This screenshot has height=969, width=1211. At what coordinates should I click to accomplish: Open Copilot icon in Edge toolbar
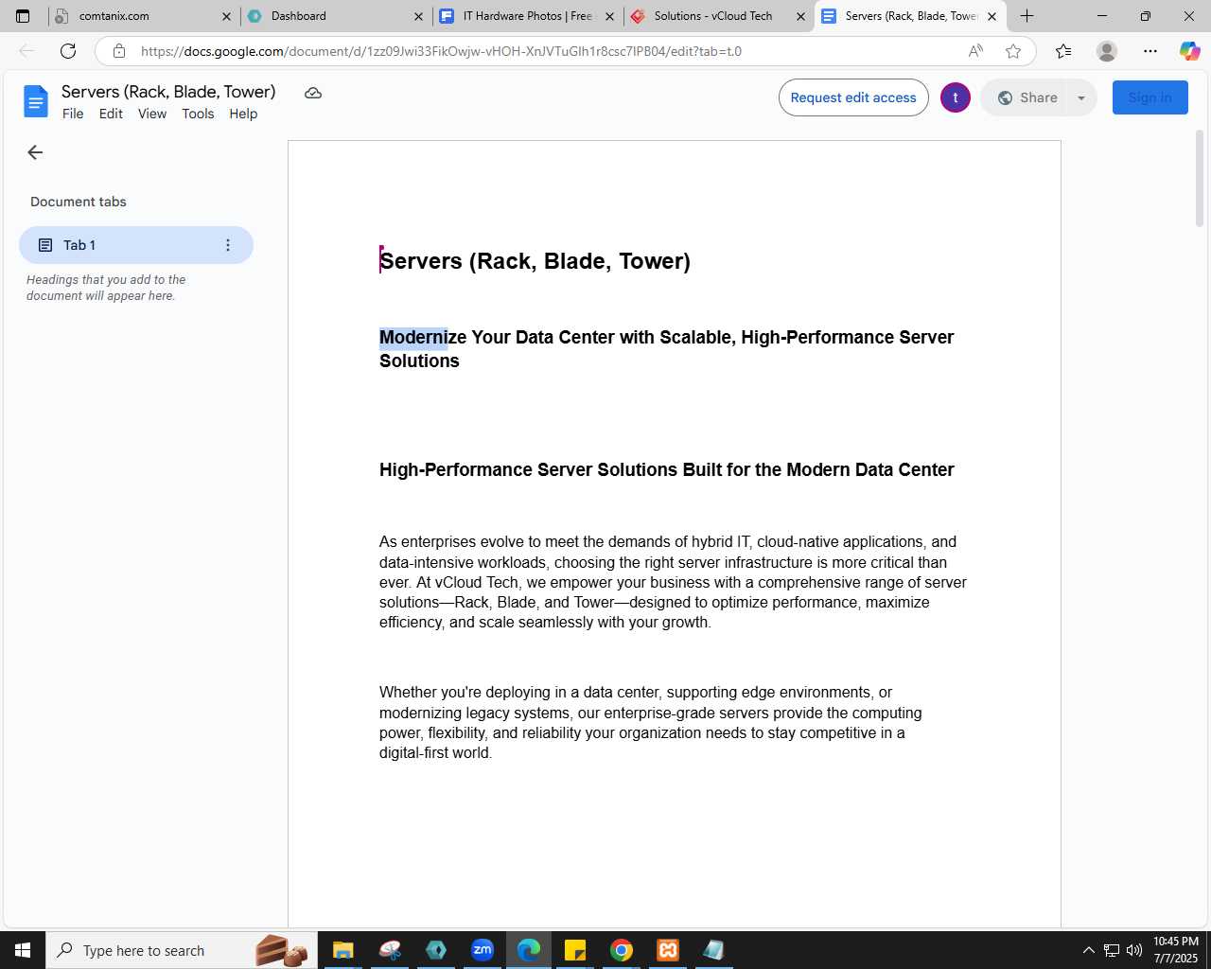coord(1189,51)
